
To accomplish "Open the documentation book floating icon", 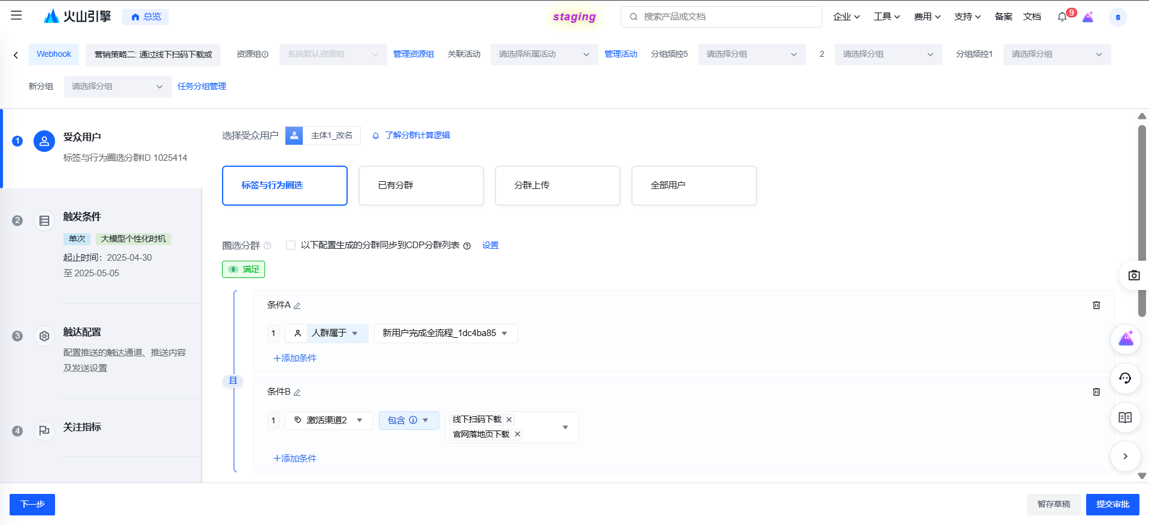I will pos(1125,417).
